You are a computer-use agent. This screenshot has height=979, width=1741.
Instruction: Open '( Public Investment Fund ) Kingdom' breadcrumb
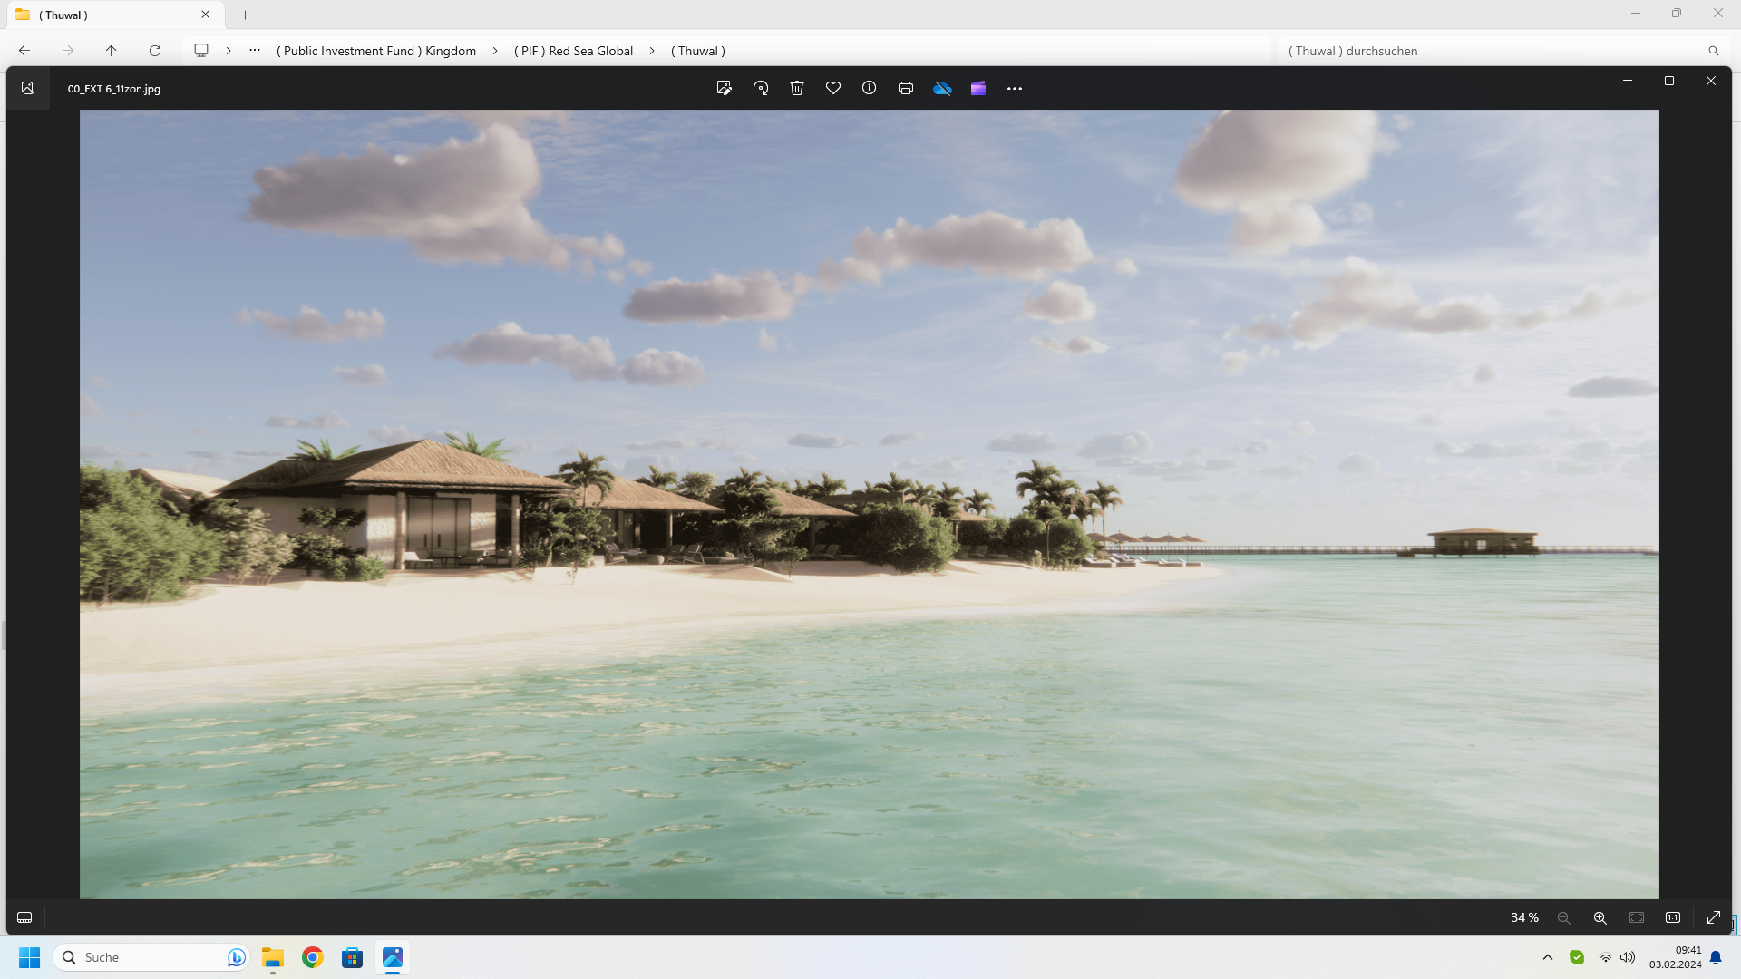pos(376,51)
